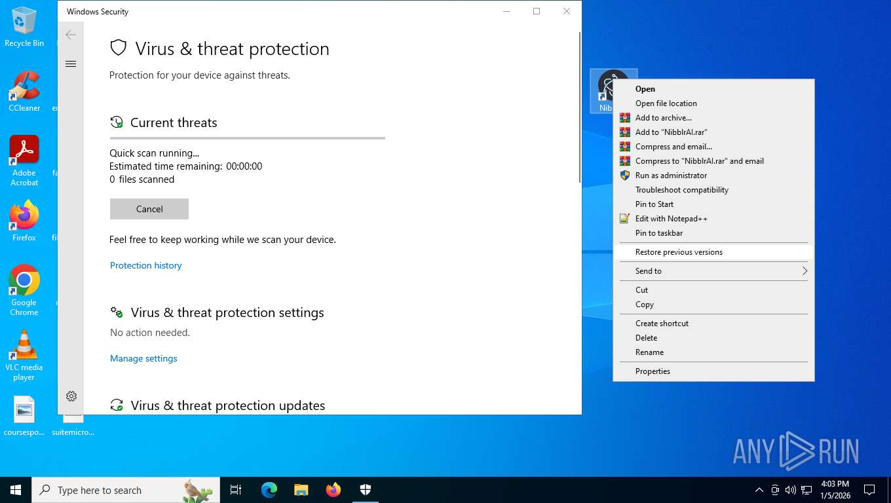Launch Firefox from taskbar
The height and width of the screenshot is (503, 891).
[333, 490]
